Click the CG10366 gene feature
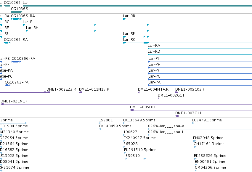252x172 pixels. 17,12
